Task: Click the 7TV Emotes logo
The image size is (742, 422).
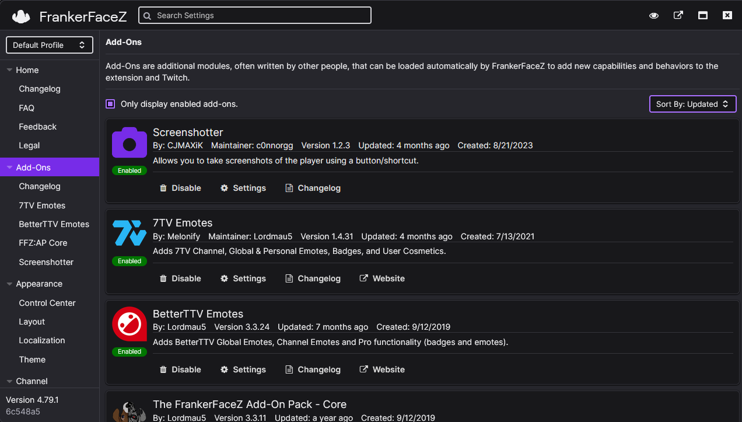Action: pyautogui.click(x=129, y=233)
